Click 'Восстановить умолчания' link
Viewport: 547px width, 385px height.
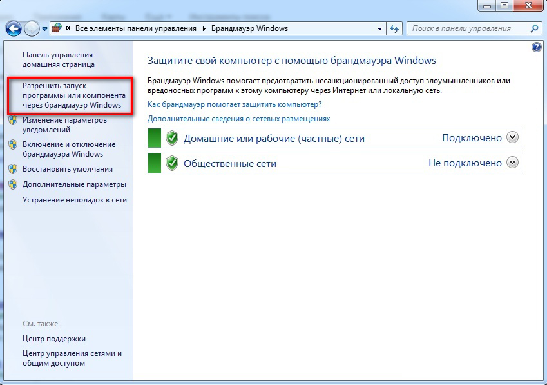[68, 169]
